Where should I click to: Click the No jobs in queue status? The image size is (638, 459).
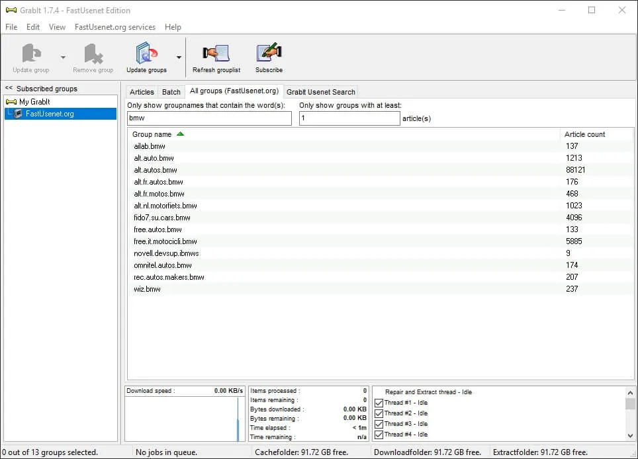166,452
